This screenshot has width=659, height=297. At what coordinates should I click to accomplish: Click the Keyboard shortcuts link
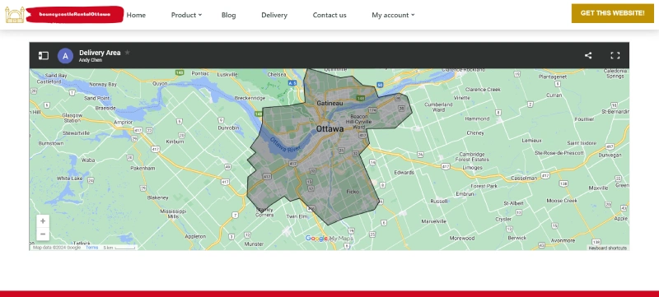tap(608, 248)
